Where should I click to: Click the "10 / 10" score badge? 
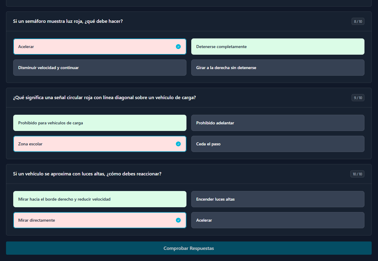point(357,174)
